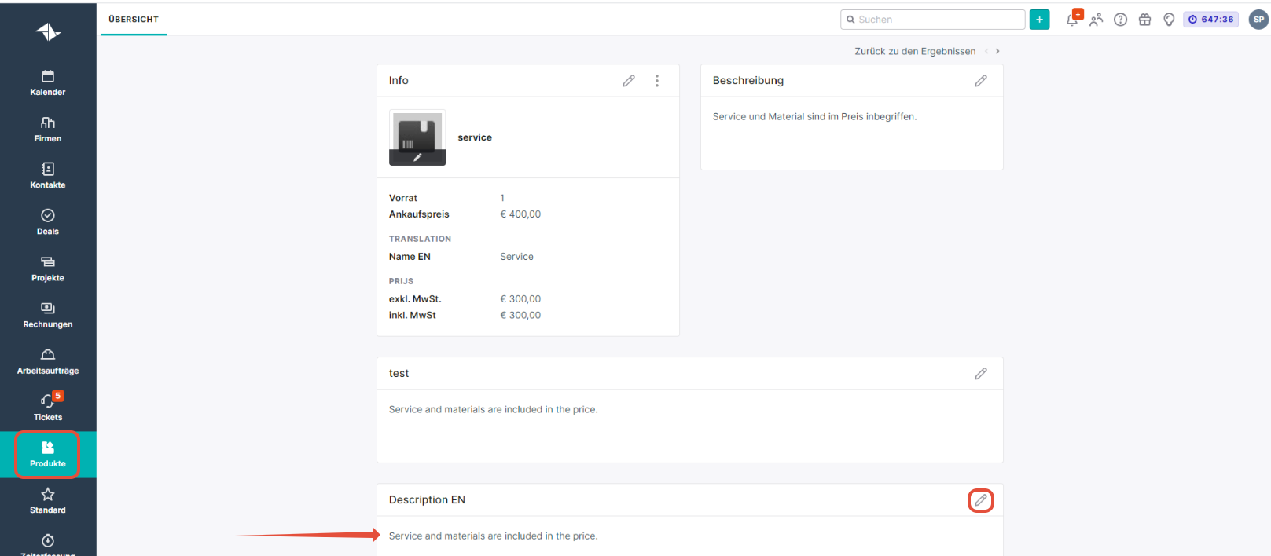Click the Name EN value Service

click(x=516, y=257)
